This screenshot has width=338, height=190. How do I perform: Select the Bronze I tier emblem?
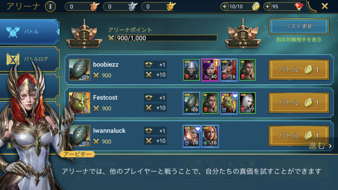pos(84,34)
